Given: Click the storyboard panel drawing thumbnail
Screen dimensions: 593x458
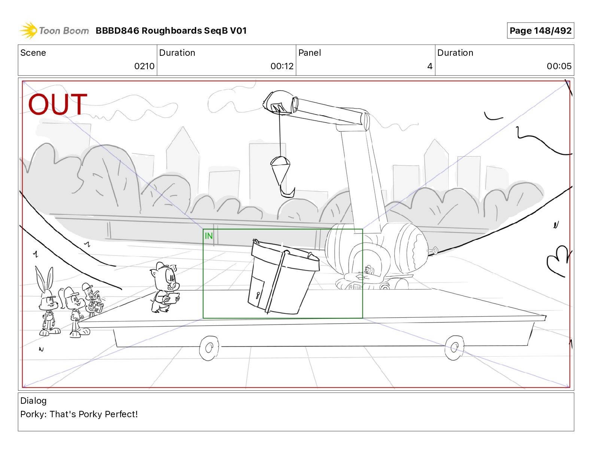Looking at the screenshot, I should pos(296,234).
